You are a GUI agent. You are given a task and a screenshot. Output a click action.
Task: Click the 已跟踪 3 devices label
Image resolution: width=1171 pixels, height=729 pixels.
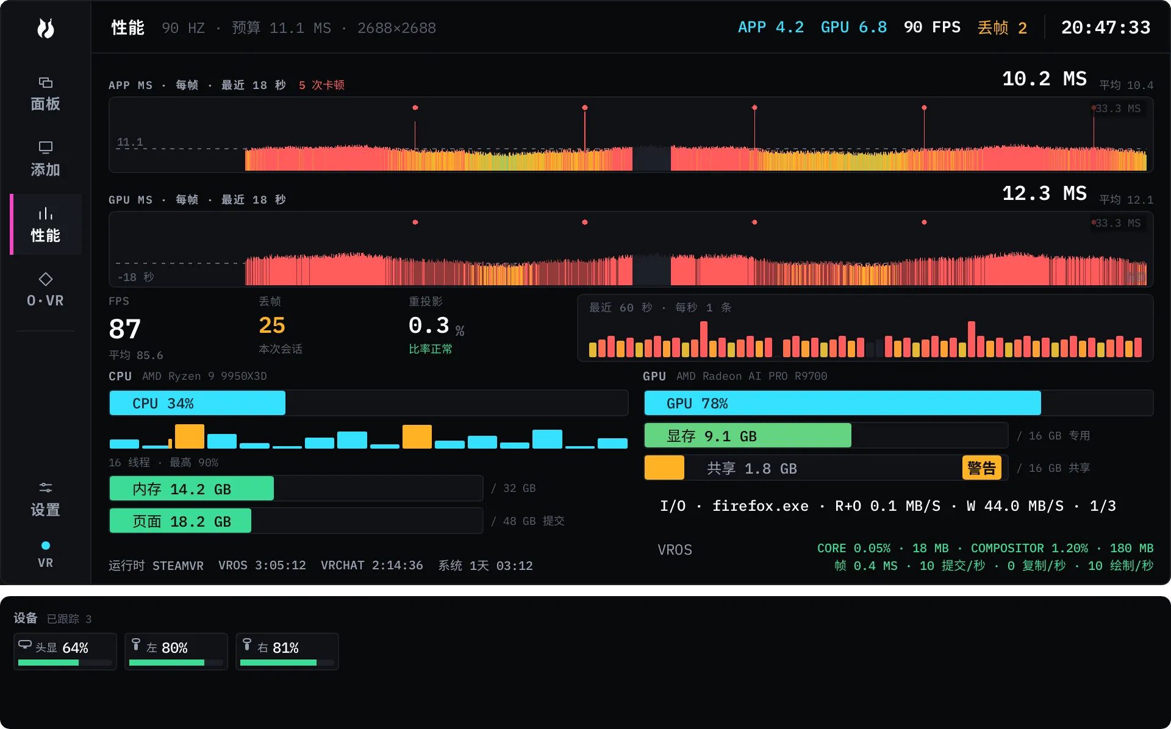click(x=69, y=619)
